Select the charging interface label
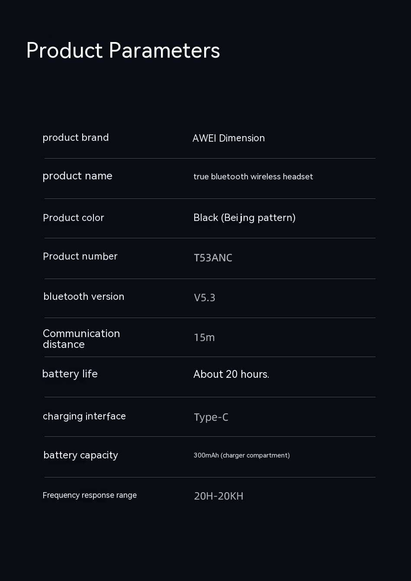This screenshot has width=411, height=581. coord(84,416)
